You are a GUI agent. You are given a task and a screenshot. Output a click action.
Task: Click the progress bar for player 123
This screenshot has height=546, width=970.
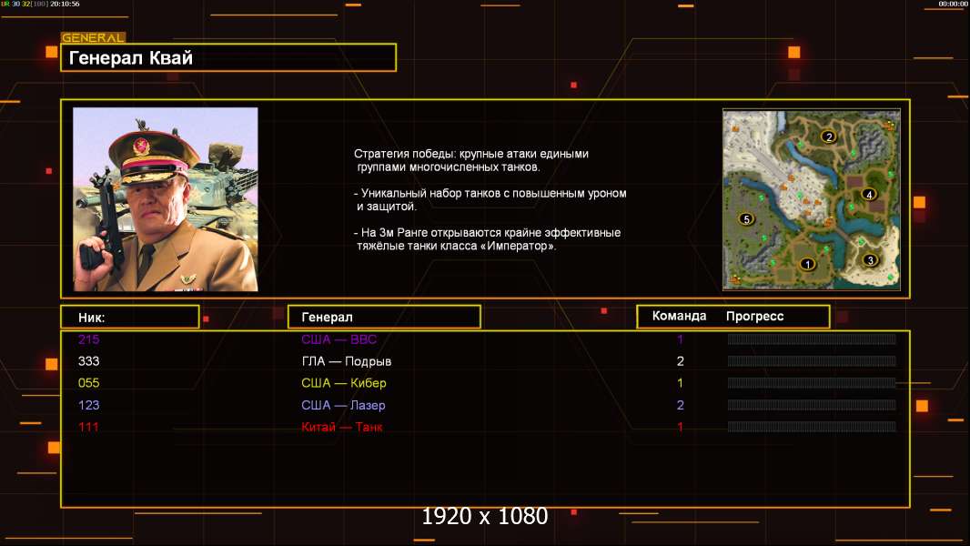pos(811,405)
